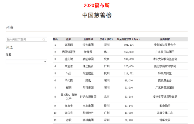The height and width of the screenshot is (124, 194).
Task: Click the 融创中国 company cell
Action: (x=88, y=59)
